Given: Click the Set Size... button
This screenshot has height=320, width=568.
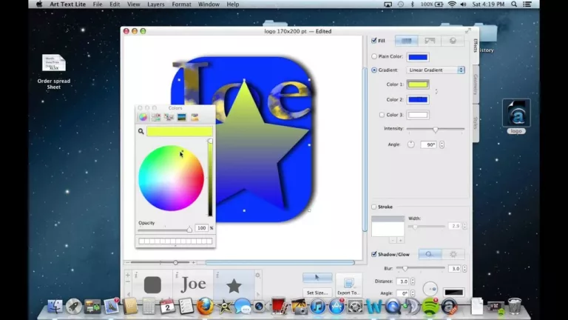Looking at the screenshot, I should [x=317, y=293].
